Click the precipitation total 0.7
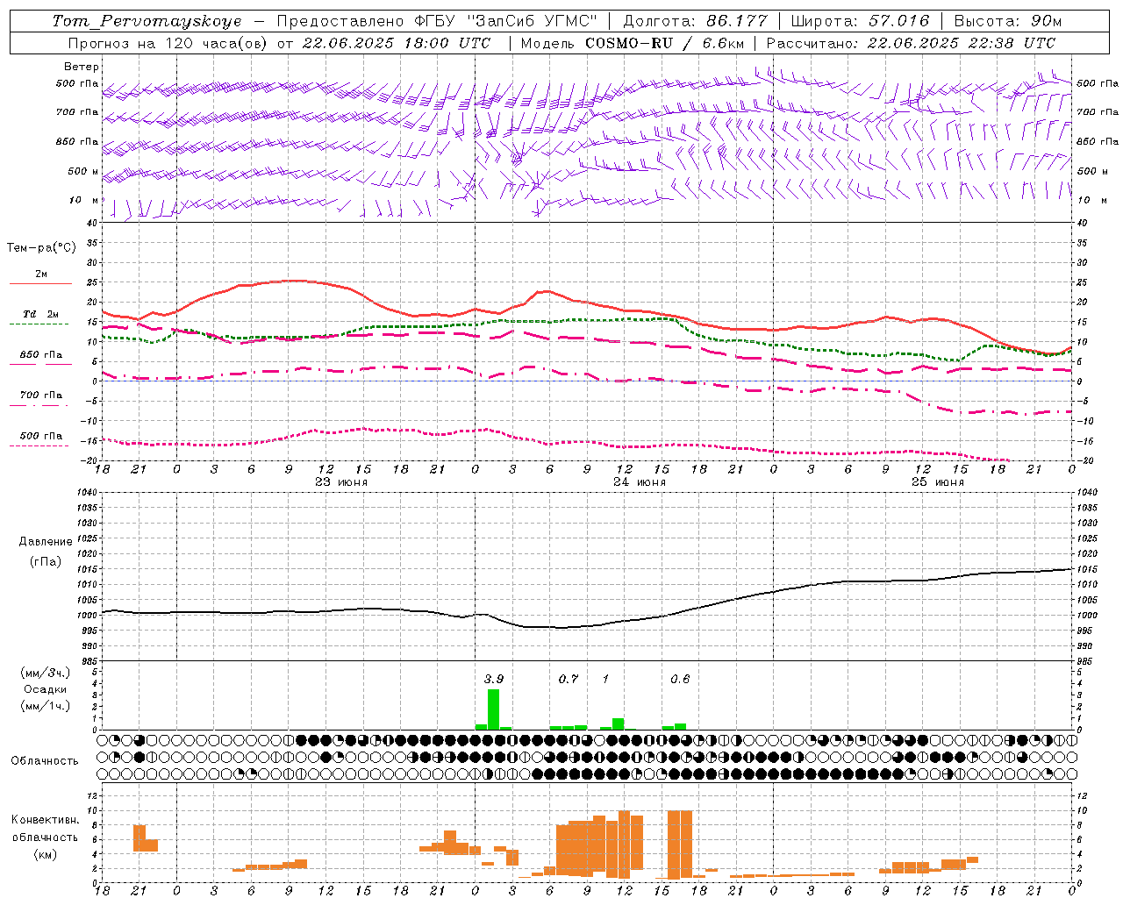Image resolution: width=1123 pixels, height=898 pixels. point(569,679)
